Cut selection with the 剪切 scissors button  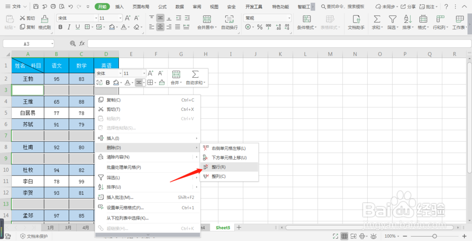(x=27, y=18)
